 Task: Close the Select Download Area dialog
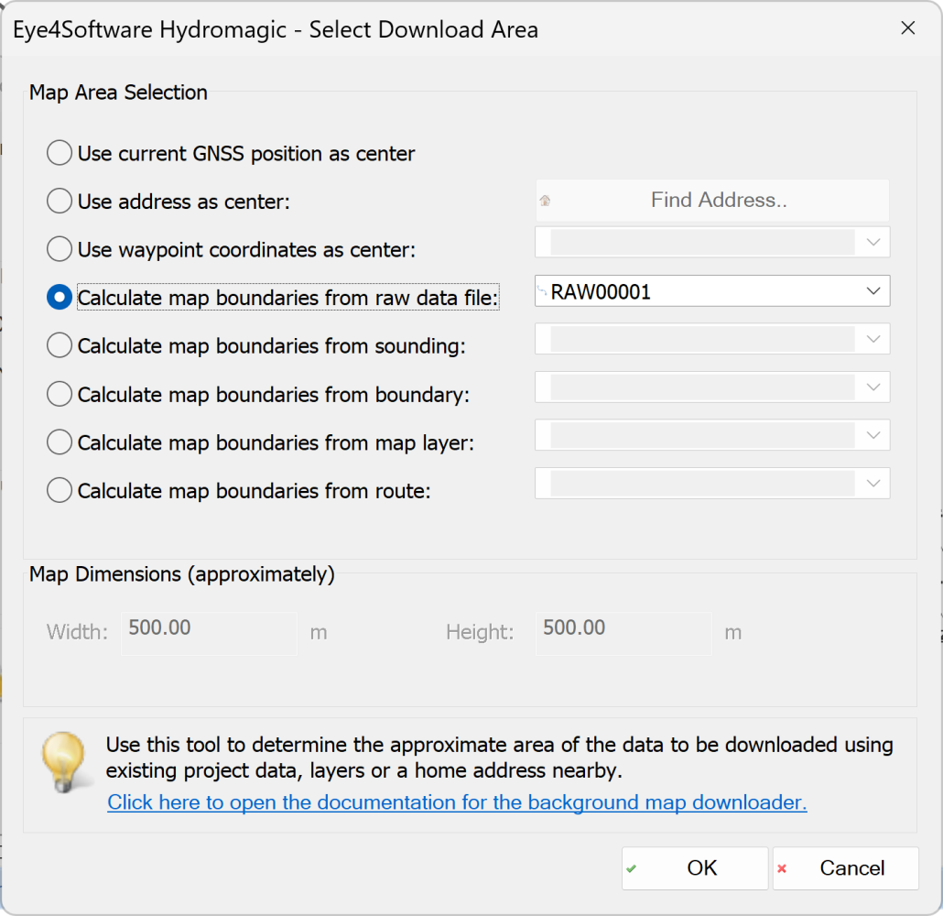click(x=908, y=28)
